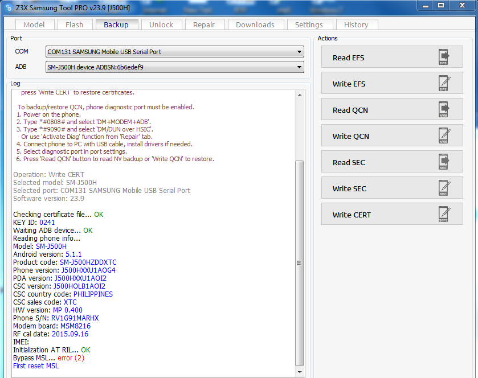The width and height of the screenshot is (478, 378).
Task: Switch to the Flash tab
Action: coord(75,24)
